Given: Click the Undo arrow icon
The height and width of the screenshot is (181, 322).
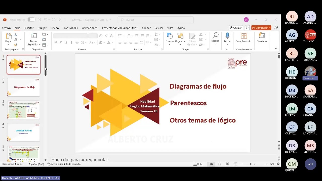Looking at the screenshot, I should tap(46, 20).
